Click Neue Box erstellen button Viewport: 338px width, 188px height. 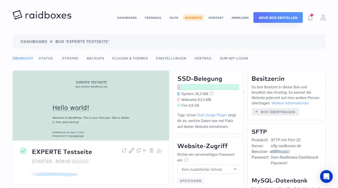[278, 17]
